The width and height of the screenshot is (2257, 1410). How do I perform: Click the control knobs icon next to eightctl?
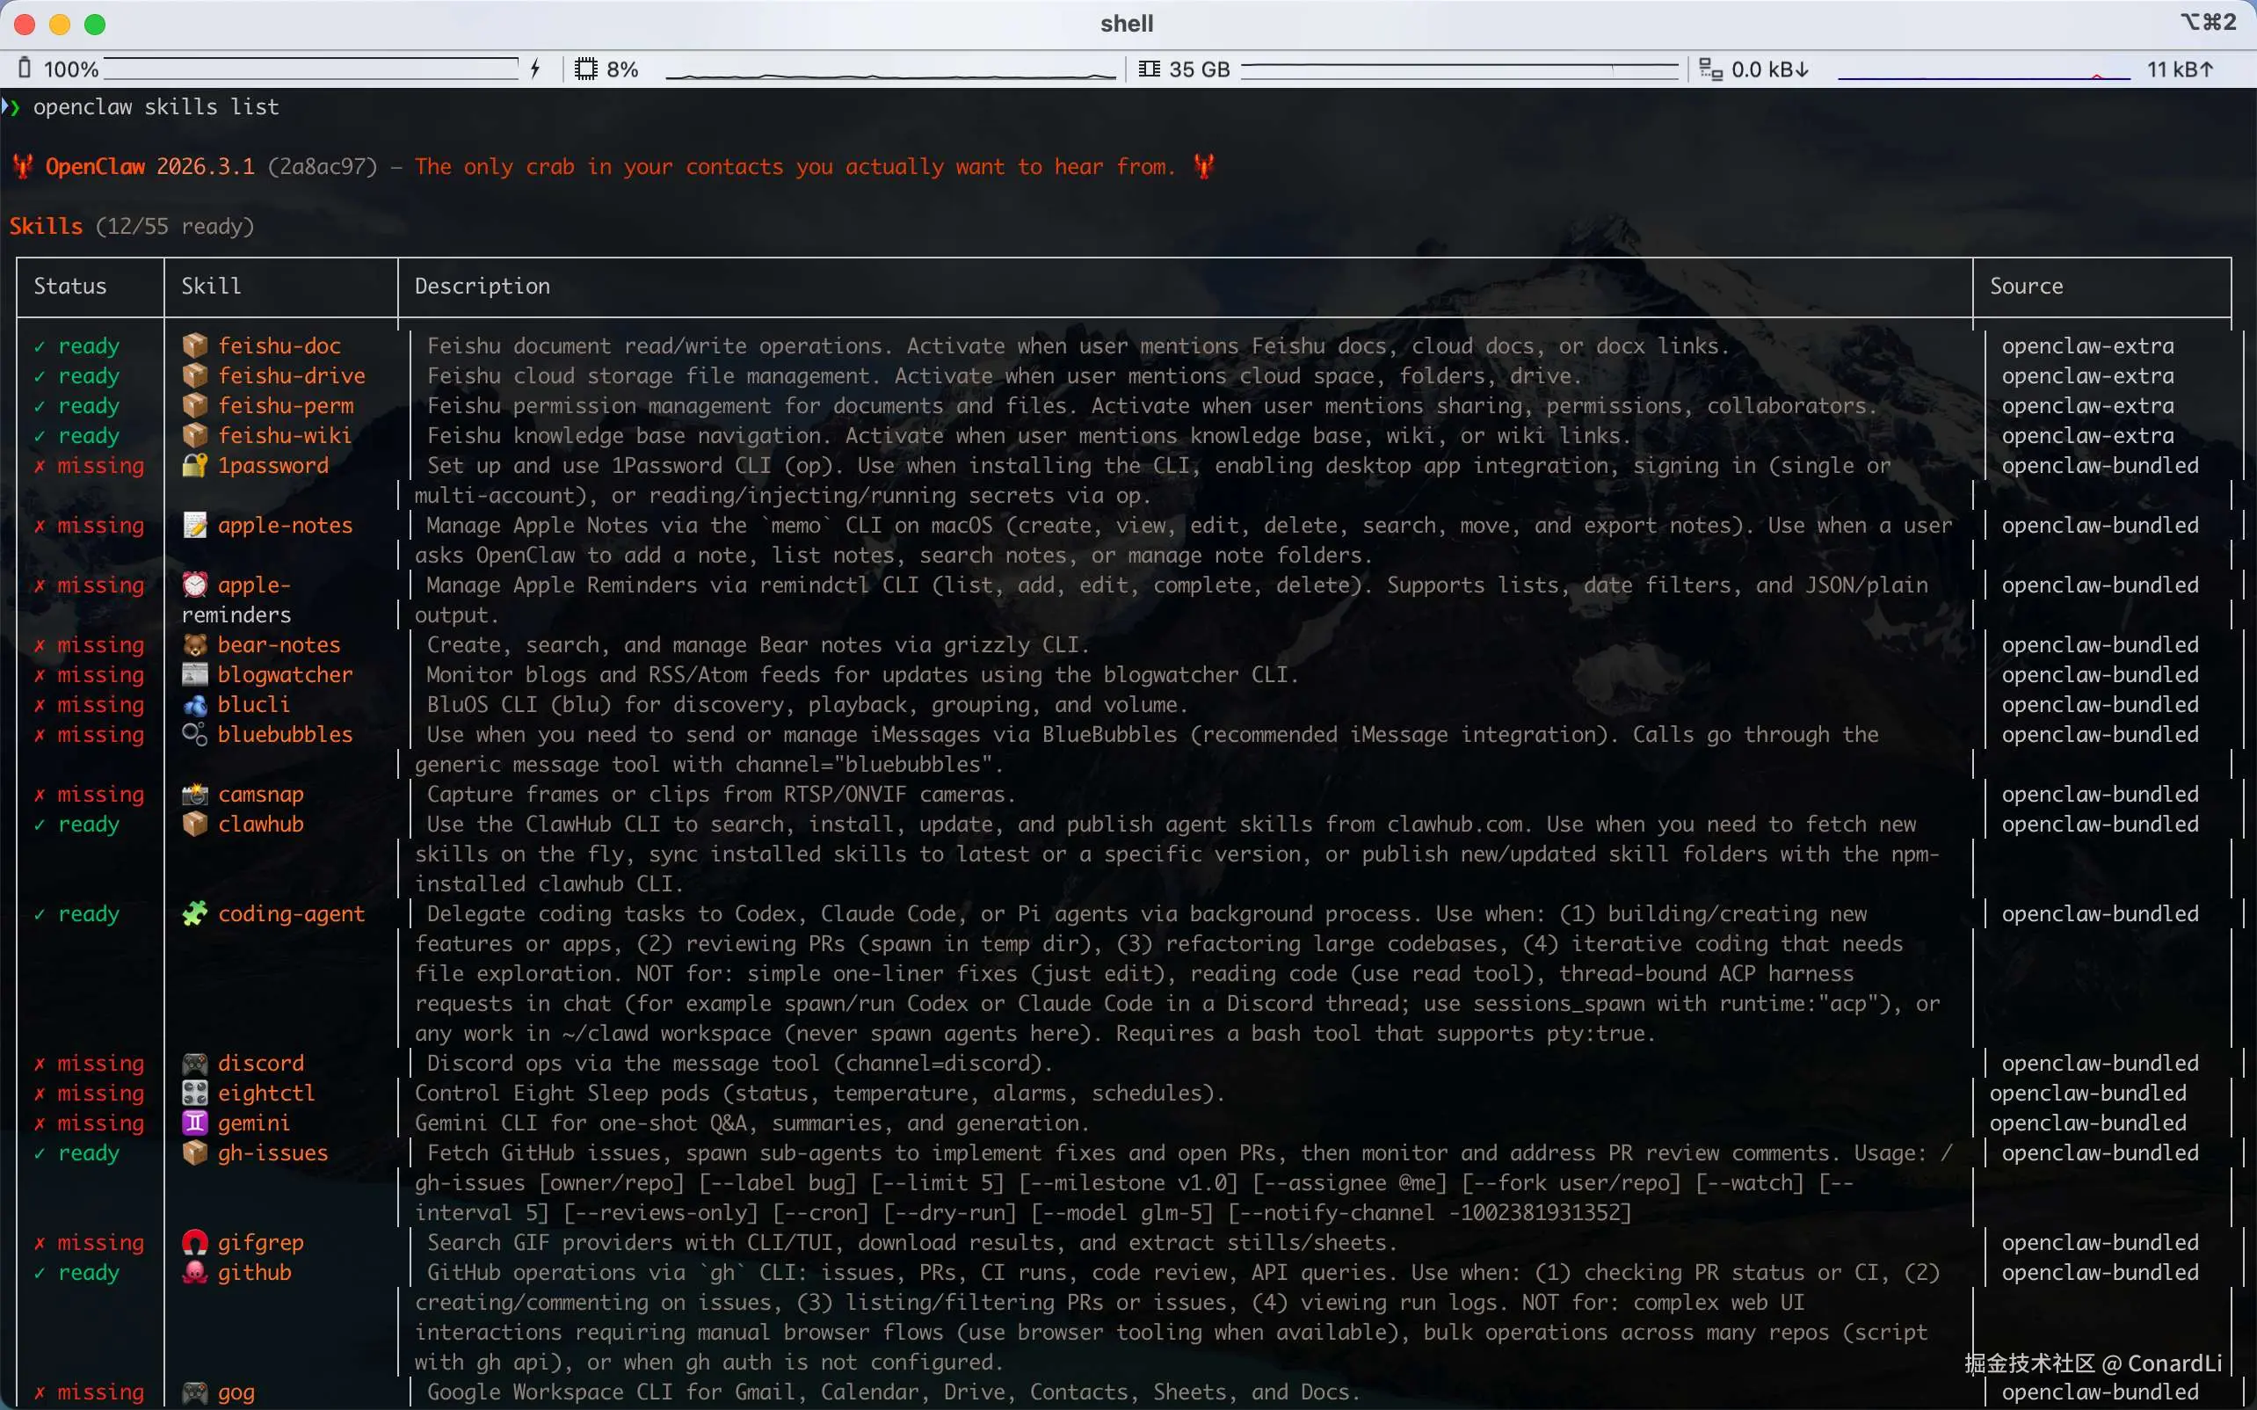(x=195, y=1093)
